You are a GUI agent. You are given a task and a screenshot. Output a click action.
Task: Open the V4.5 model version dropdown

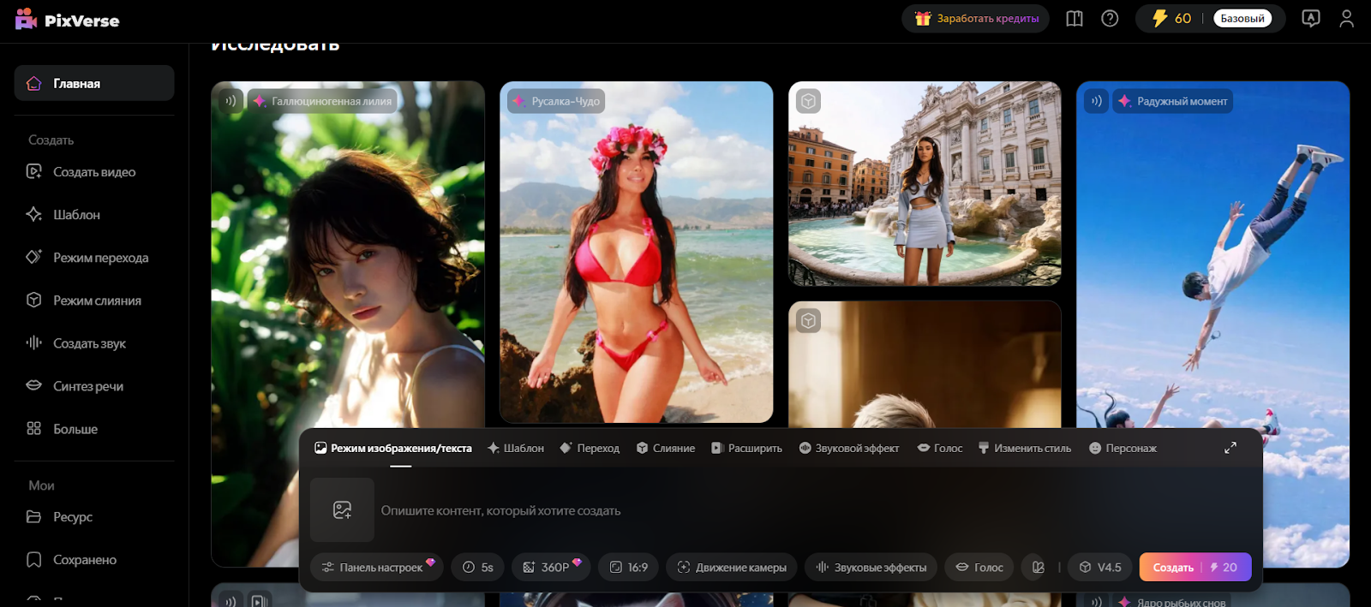click(1100, 567)
